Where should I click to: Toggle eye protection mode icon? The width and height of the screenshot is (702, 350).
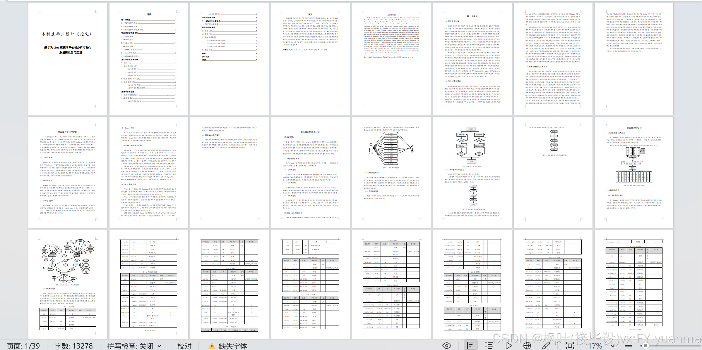446,346
